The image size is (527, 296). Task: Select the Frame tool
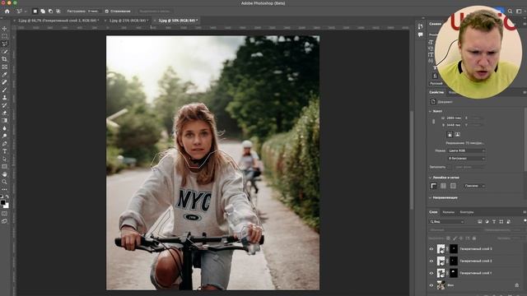pos(4,67)
